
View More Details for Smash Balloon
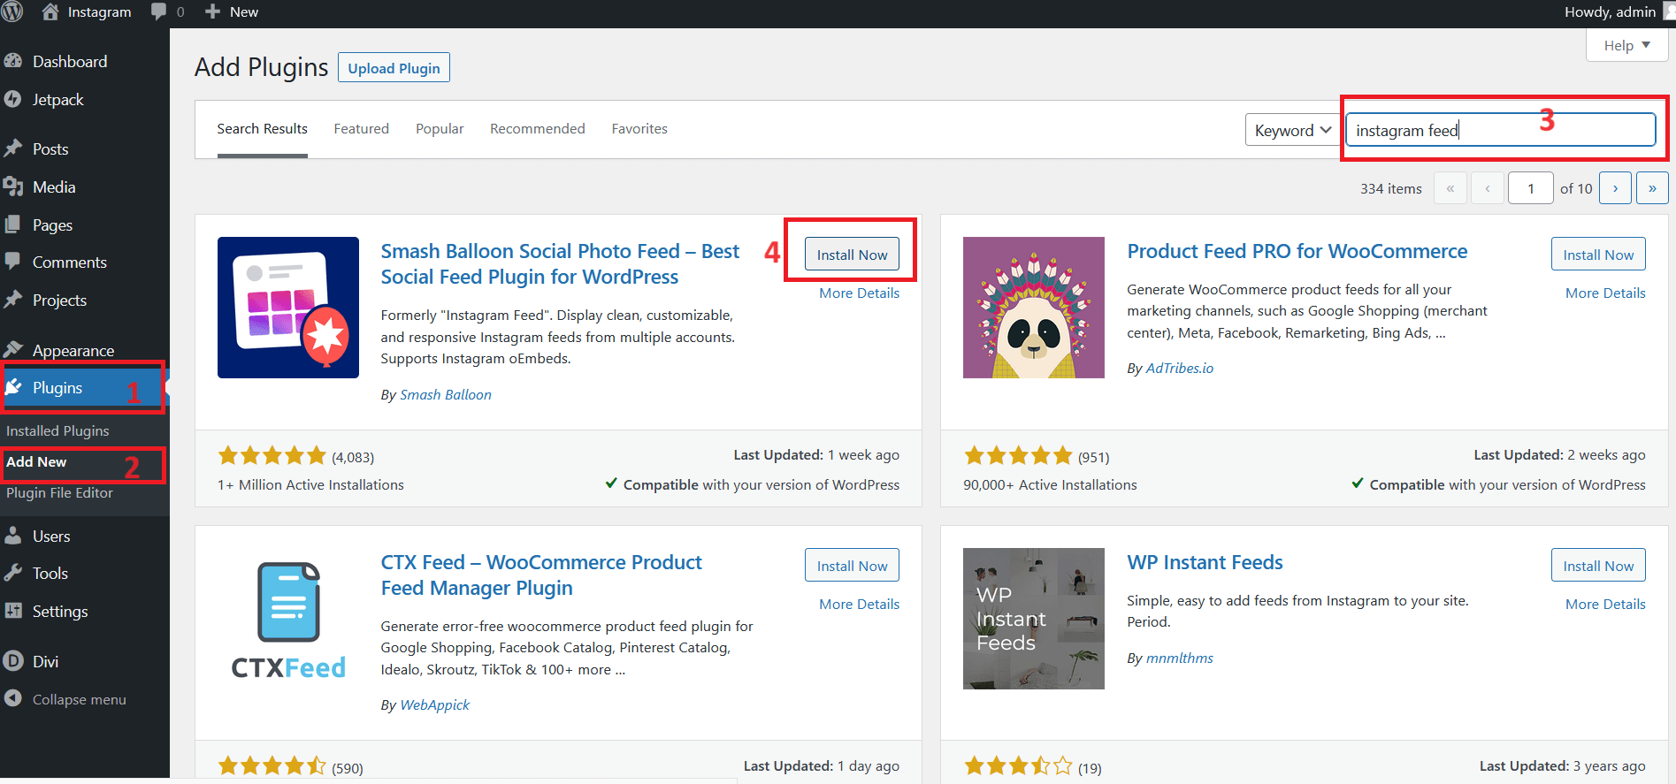859,293
